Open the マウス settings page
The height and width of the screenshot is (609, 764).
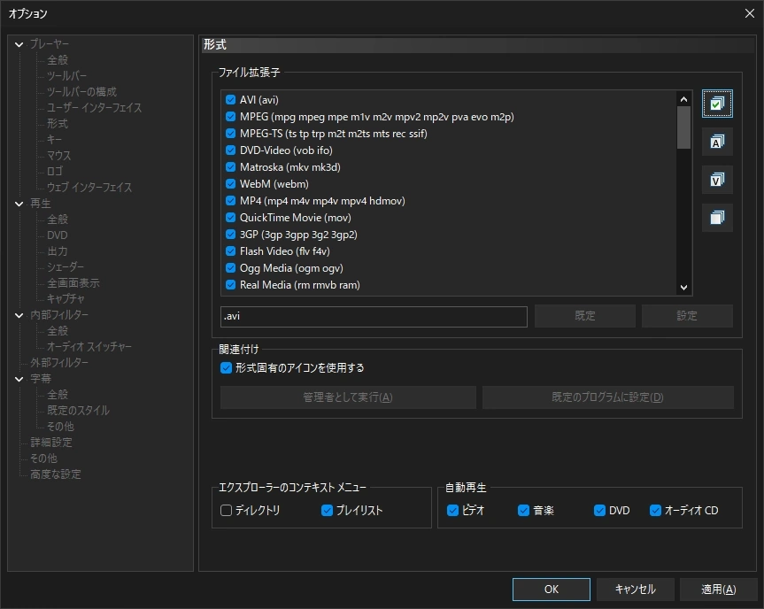(x=59, y=156)
